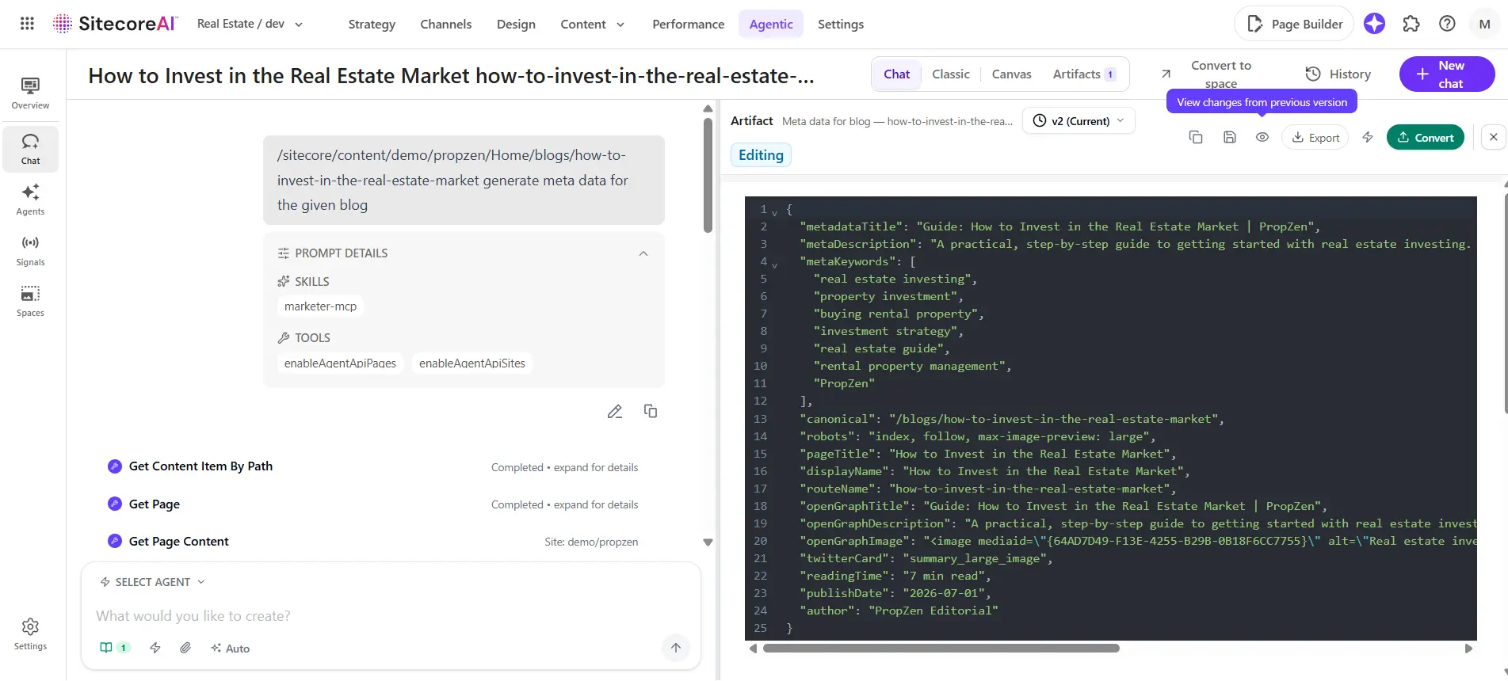
Task: Click the lightning bolt icon beside Export
Action: 1368,137
